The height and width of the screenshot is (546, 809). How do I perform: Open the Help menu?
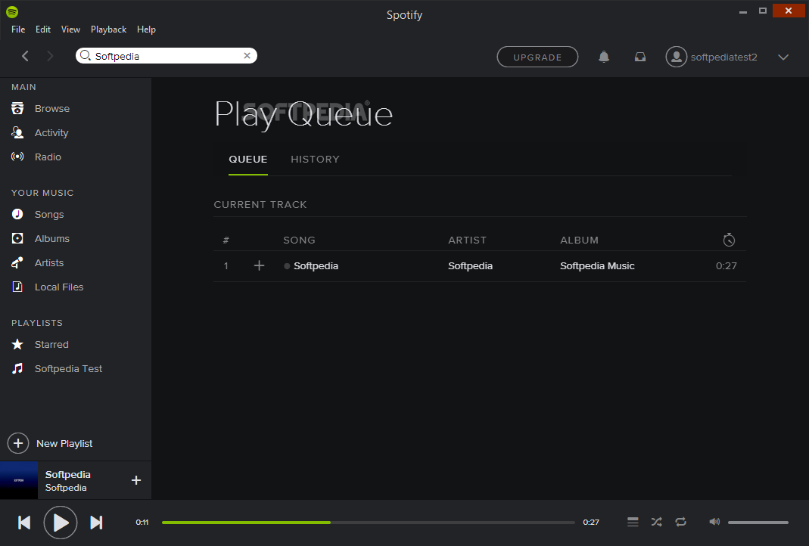[146, 29]
